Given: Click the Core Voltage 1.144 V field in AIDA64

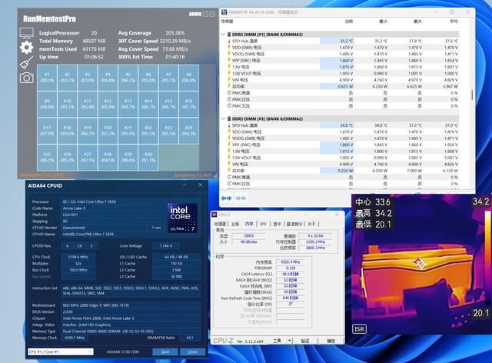Looking at the screenshot, I should point(166,246).
